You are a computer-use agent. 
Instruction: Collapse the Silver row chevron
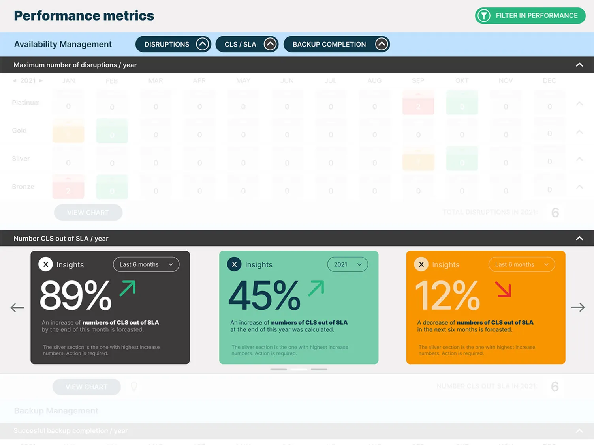tap(579, 159)
